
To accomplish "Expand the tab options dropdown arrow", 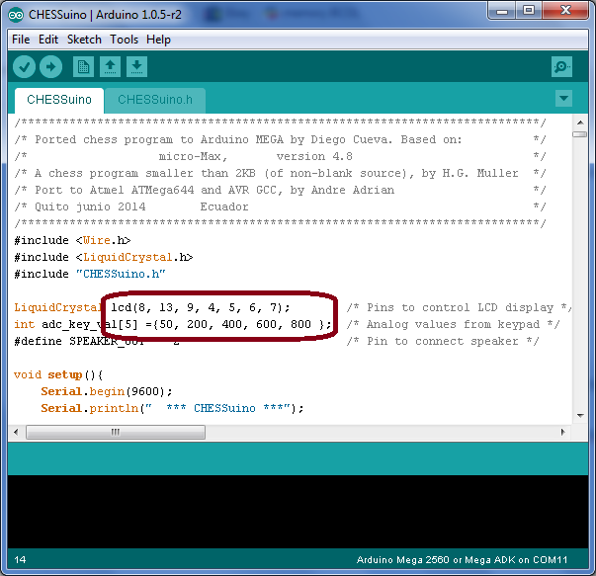I will (563, 99).
